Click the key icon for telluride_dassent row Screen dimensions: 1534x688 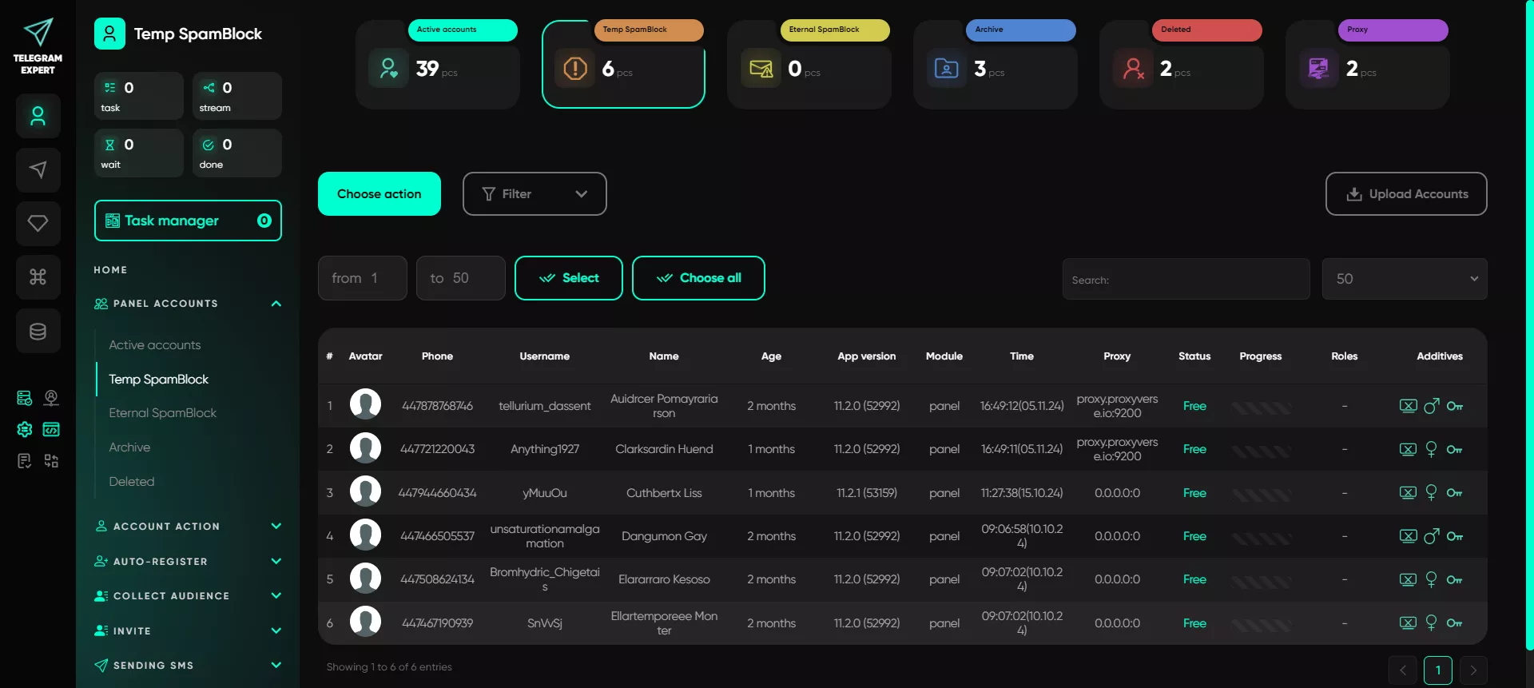click(x=1454, y=406)
